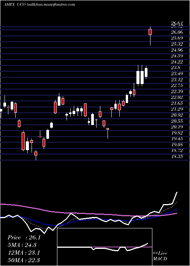Click the long red candle near 19.45

pyautogui.click(x=23, y=141)
